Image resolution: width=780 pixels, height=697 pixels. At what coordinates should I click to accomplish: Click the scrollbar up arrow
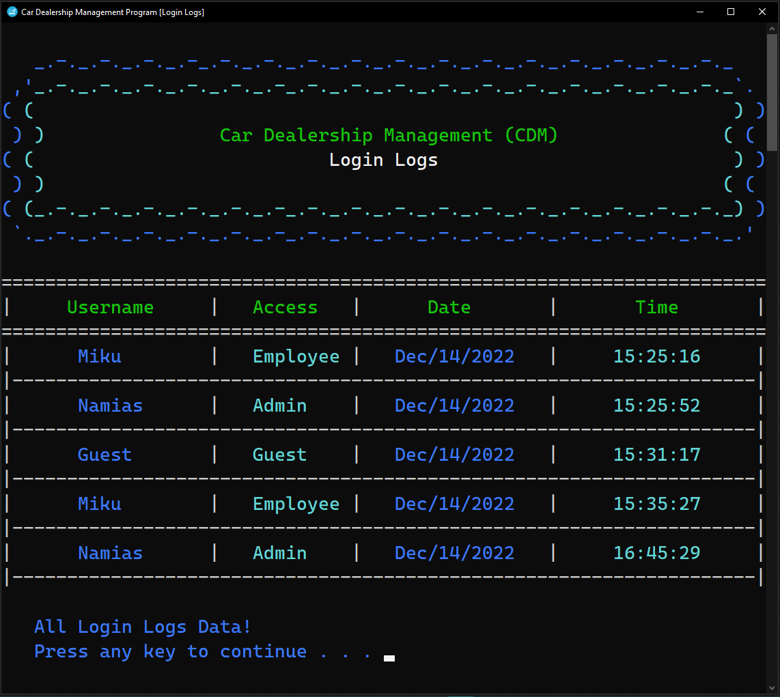point(772,29)
